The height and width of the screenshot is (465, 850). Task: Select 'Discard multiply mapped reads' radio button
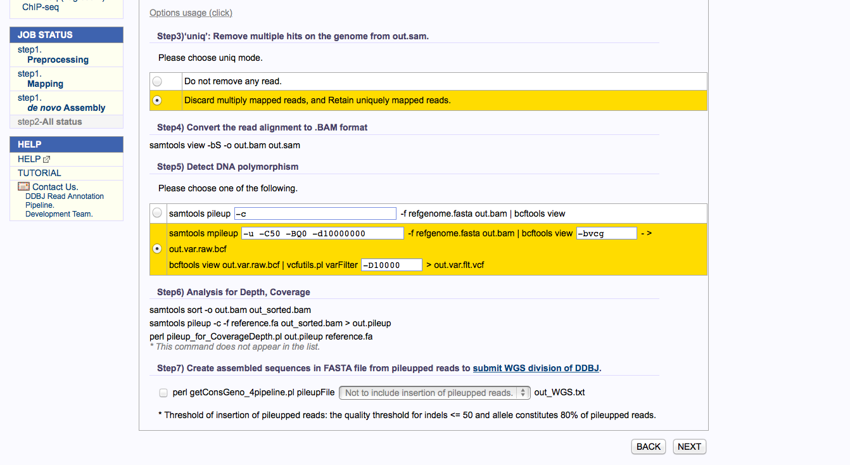click(157, 100)
